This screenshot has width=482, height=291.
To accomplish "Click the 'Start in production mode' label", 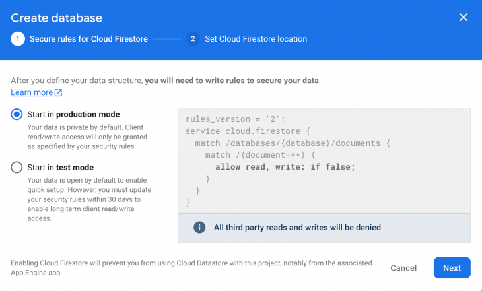I will [x=73, y=115].
